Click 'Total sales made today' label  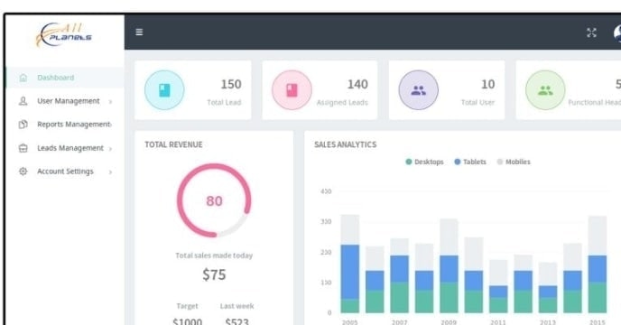click(214, 255)
